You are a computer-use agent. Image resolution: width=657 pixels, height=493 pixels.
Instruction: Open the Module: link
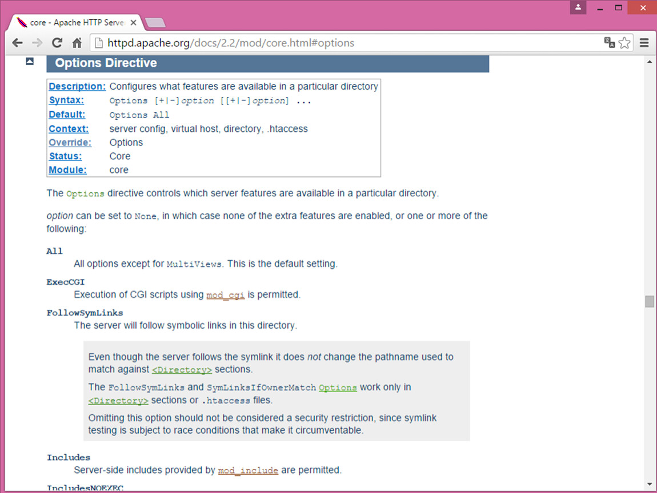(67, 170)
